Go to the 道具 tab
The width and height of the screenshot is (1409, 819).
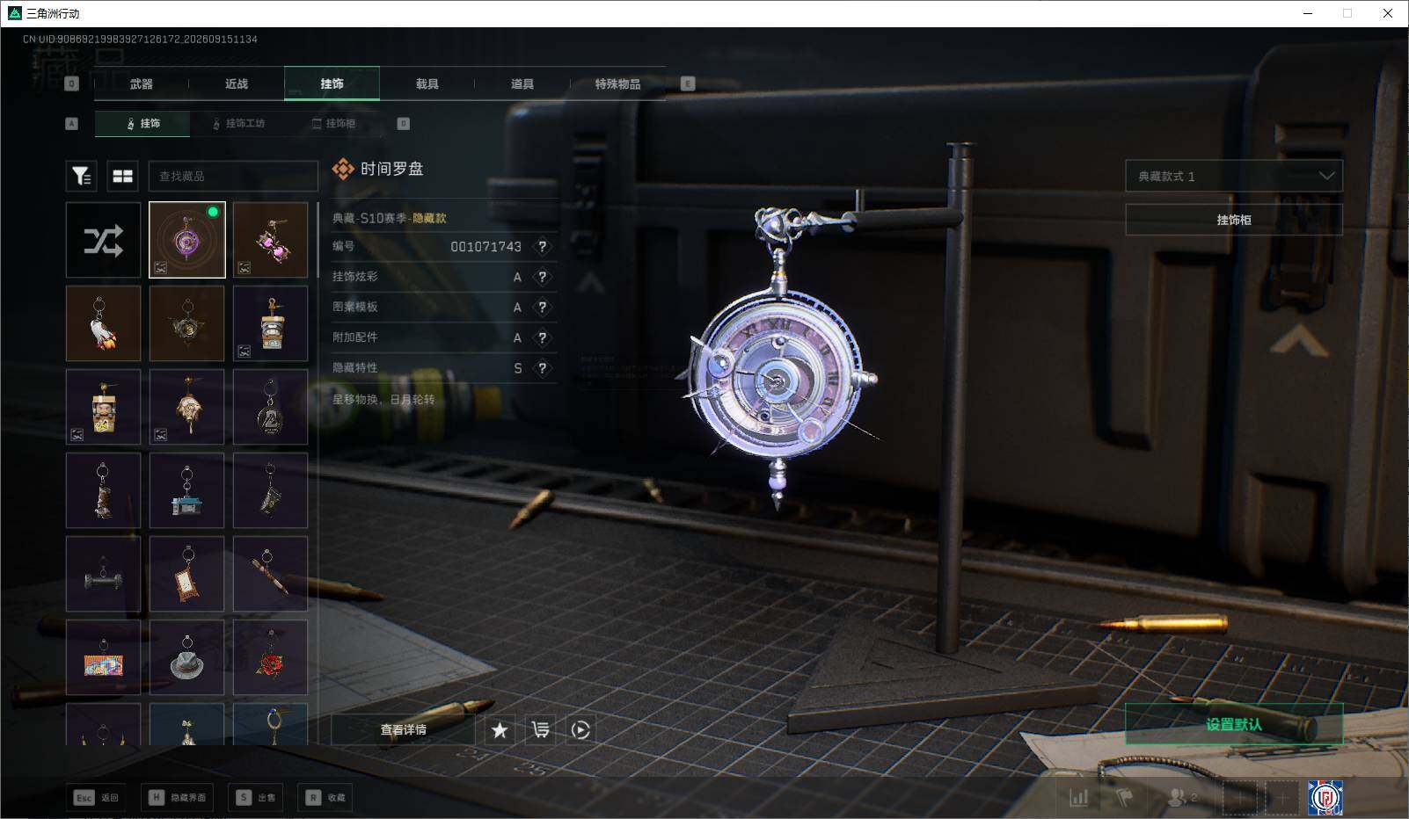coord(522,83)
